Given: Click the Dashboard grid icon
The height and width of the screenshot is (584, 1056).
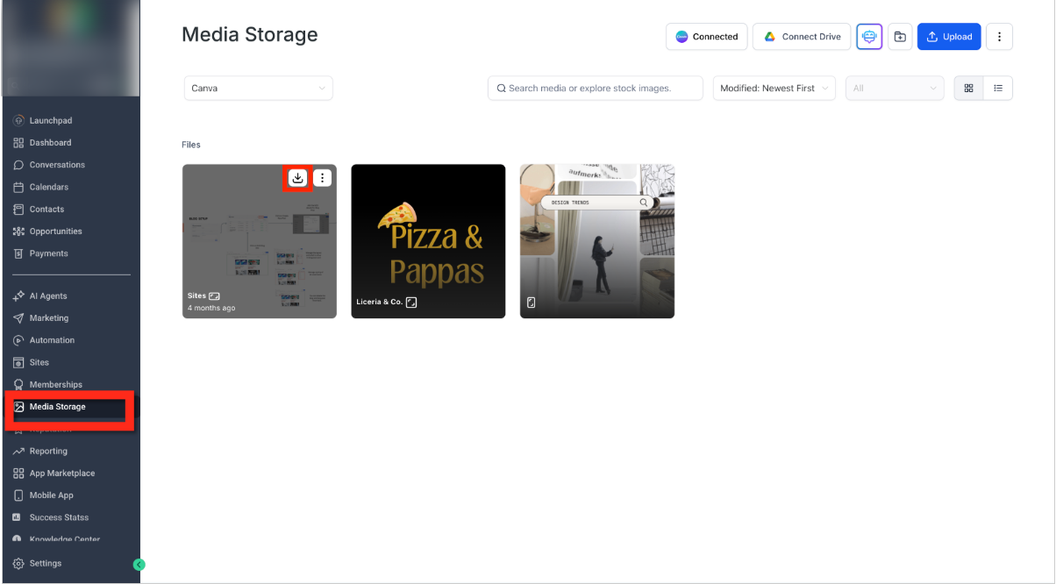Looking at the screenshot, I should pyautogui.click(x=18, y=143).
